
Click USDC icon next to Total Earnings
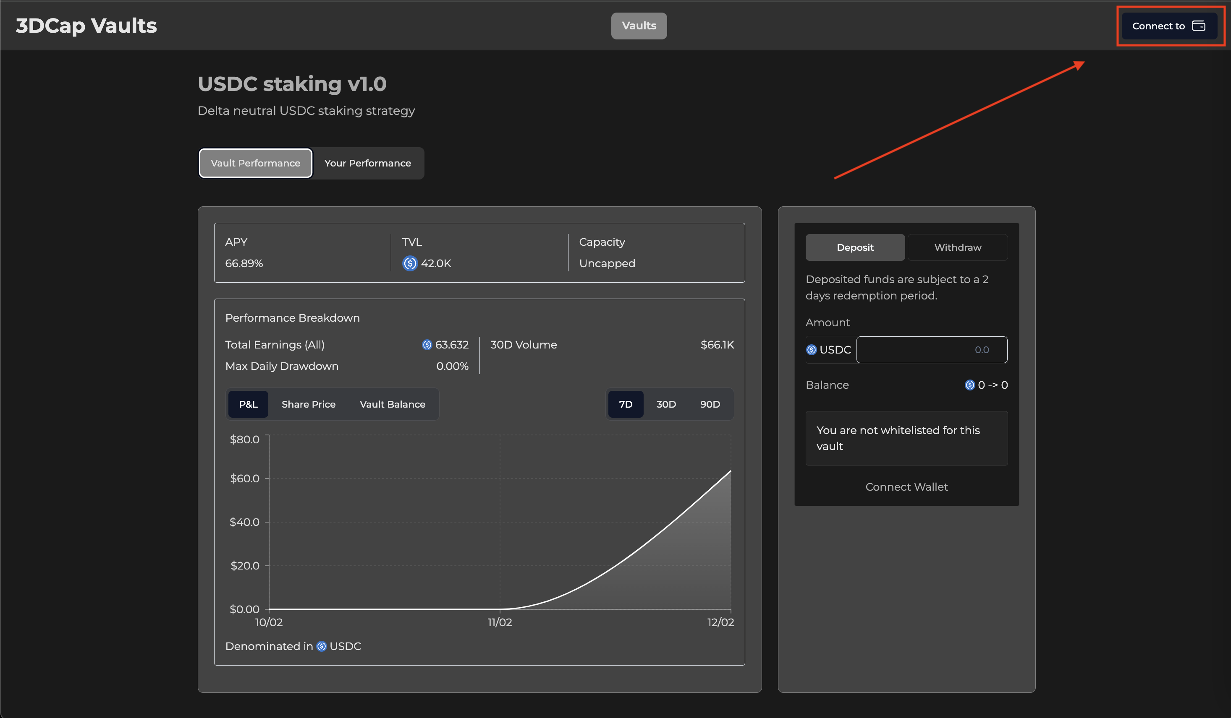[427, 345]
